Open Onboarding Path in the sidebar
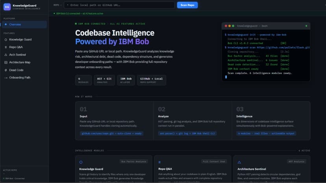Viewport: 326px width, 183px height. coord(24,78)
